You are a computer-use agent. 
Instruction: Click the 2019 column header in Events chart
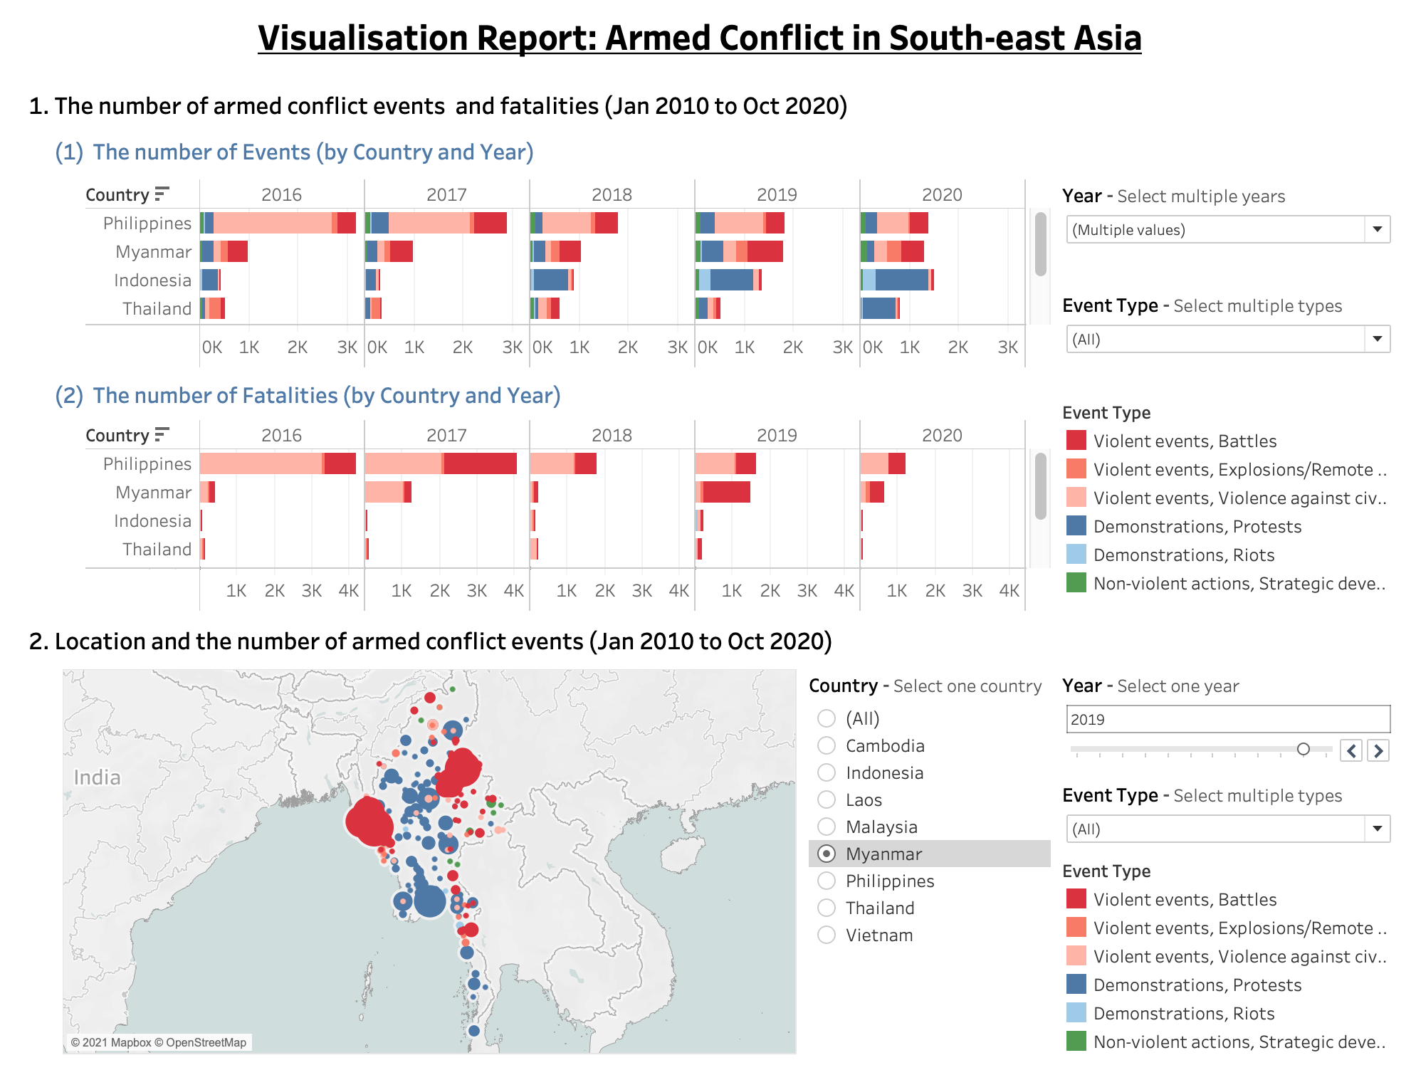(777, 194)
